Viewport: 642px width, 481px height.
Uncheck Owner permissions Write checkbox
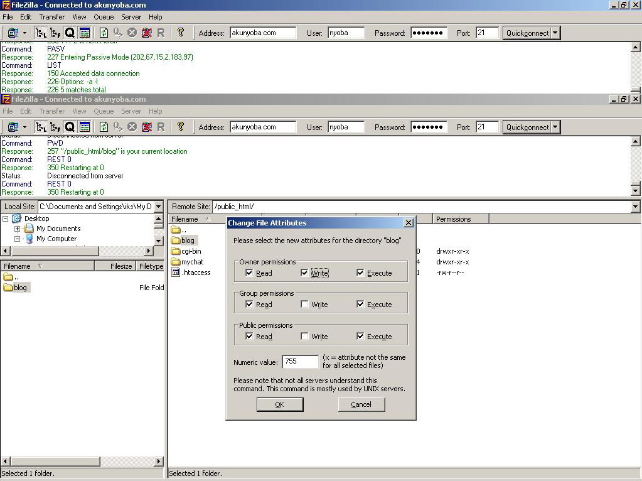point(304,273)
